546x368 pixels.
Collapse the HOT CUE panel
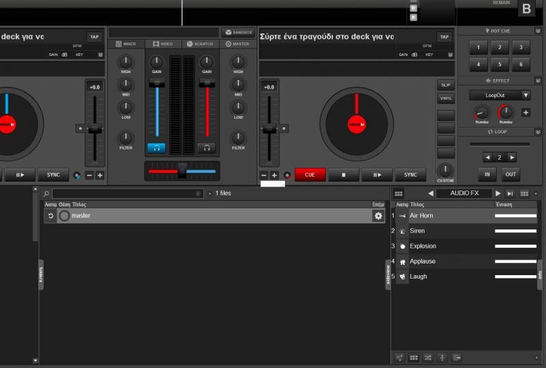coord(538,31)
